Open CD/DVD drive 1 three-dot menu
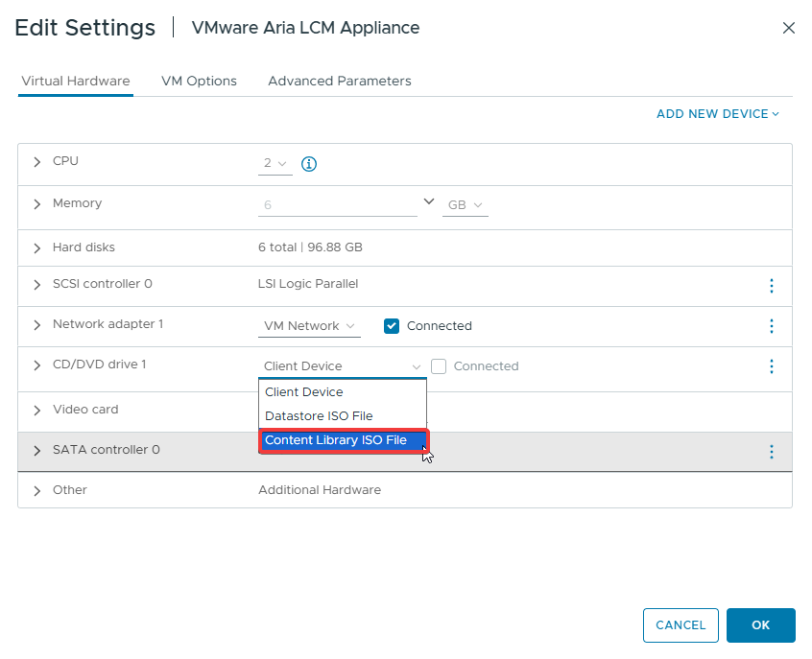The width and height of the screenshot is (812, 659). pos(772,366)
